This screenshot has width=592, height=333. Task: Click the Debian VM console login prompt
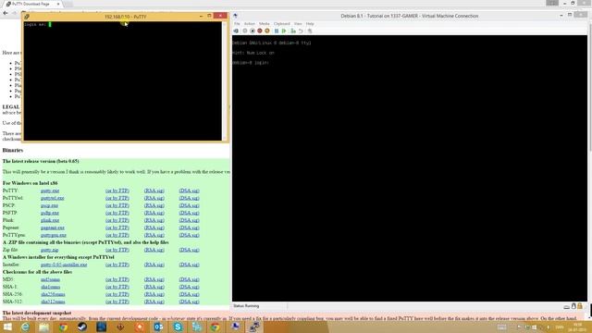[251, 63]
